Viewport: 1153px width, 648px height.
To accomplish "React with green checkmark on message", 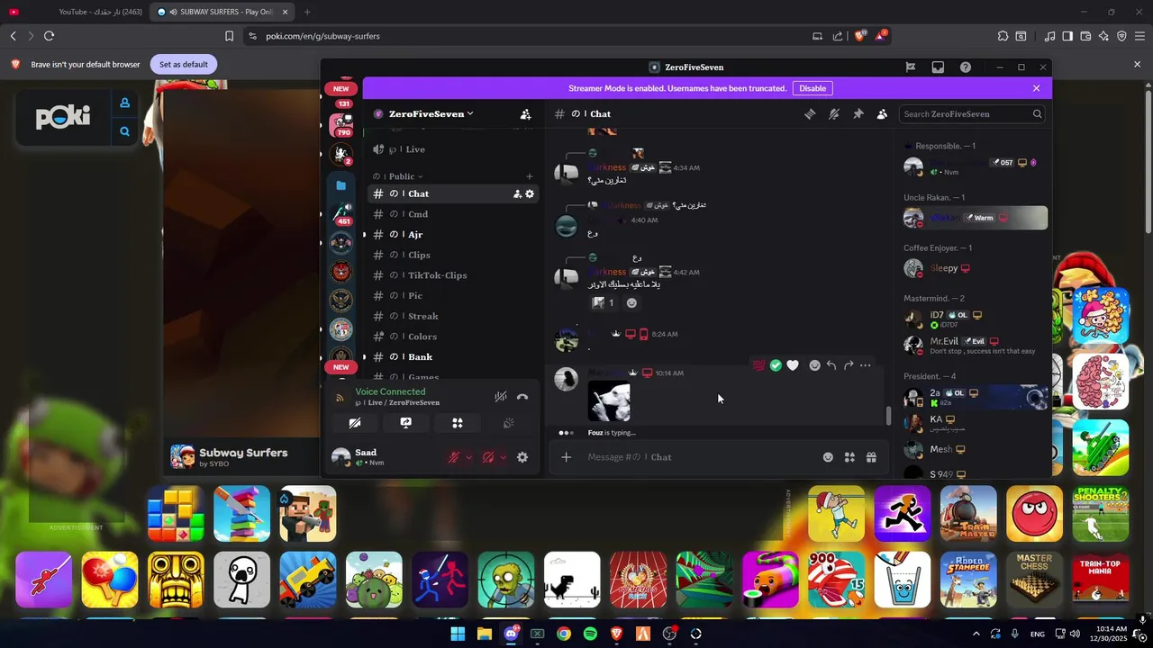I will 776,365.
